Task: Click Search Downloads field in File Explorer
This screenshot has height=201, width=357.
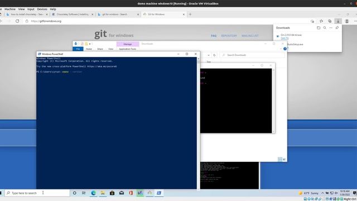Action: [x=252, y=55]
